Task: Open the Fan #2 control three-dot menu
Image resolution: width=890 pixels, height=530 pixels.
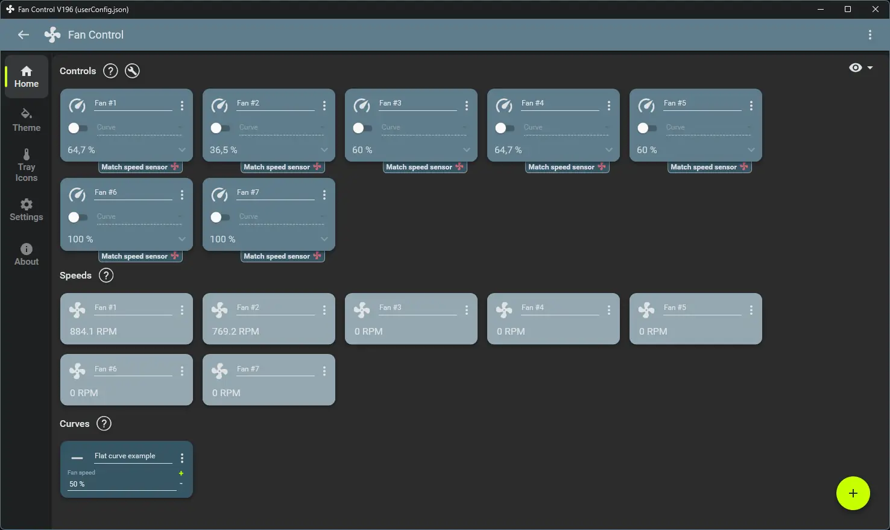Action: [x=324, y=106]
